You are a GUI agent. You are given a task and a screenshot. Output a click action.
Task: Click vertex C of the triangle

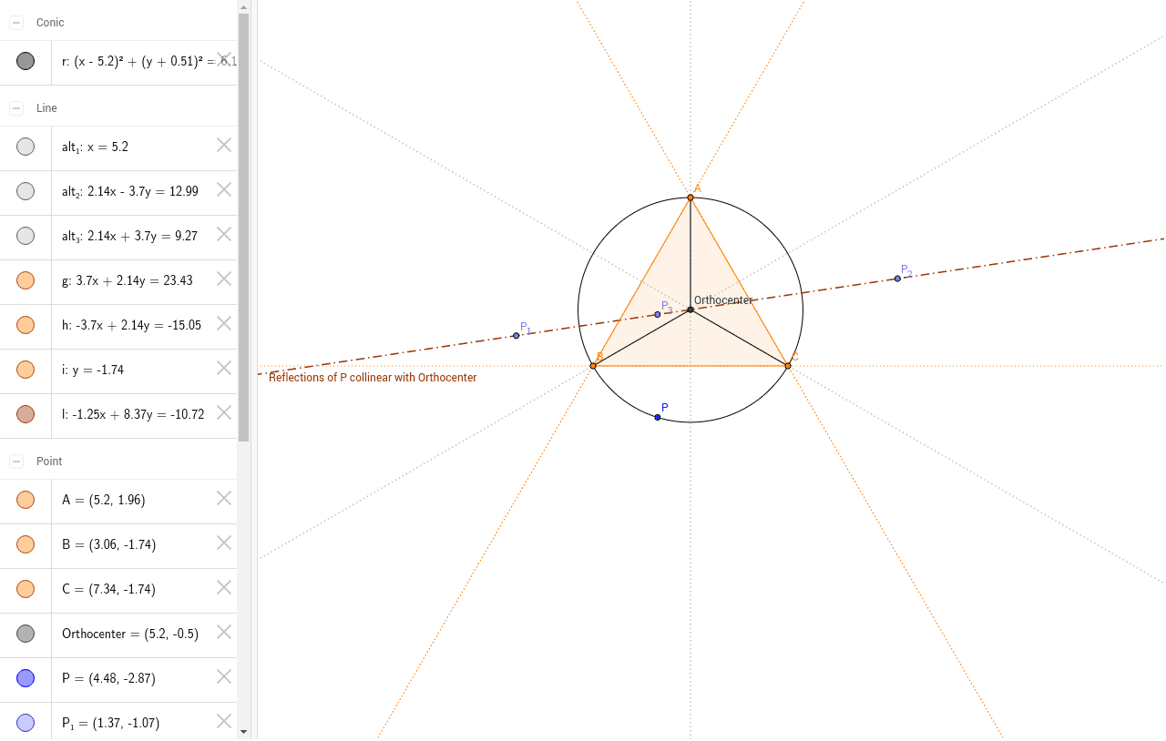(x=788, y=366)
